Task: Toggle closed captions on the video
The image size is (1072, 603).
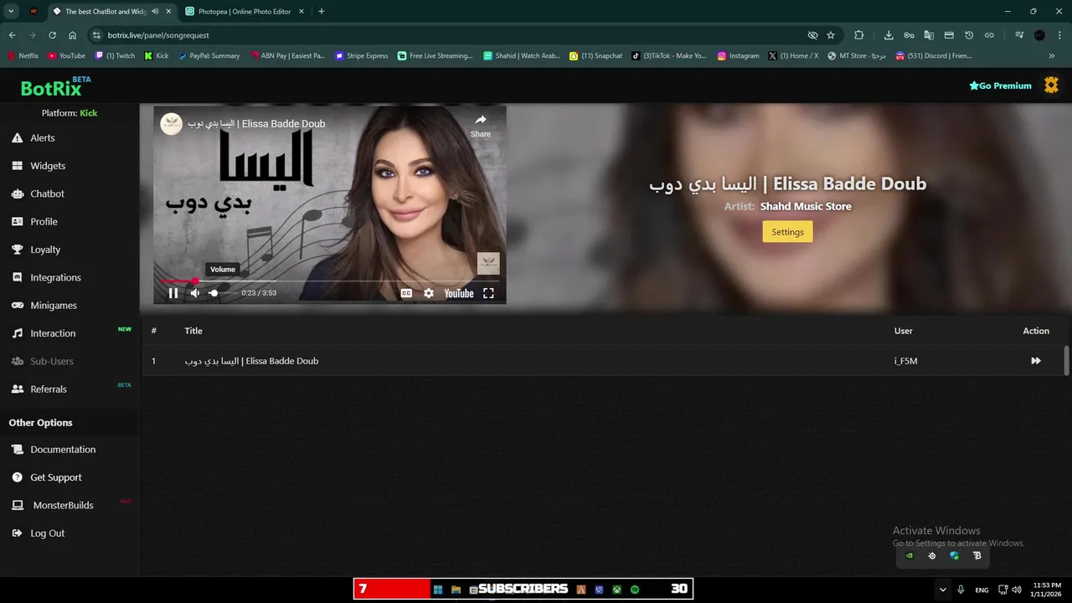Action: pyautogui.click(x=406, y=293)
